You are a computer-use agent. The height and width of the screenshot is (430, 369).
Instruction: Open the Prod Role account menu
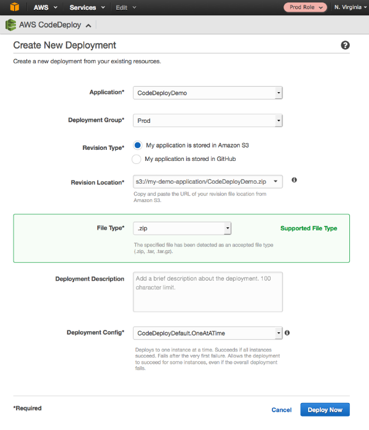coord(305,7)
